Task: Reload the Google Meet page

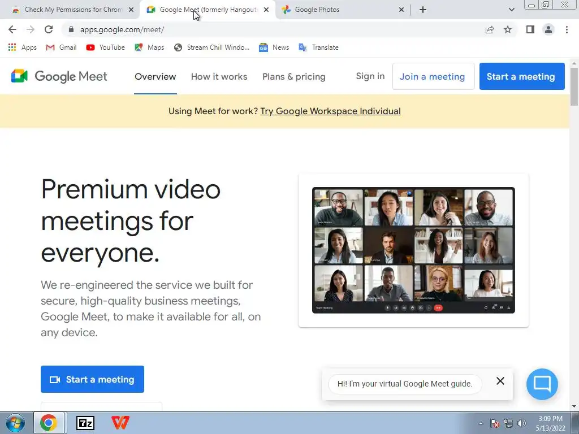Action: pos(49,29)
